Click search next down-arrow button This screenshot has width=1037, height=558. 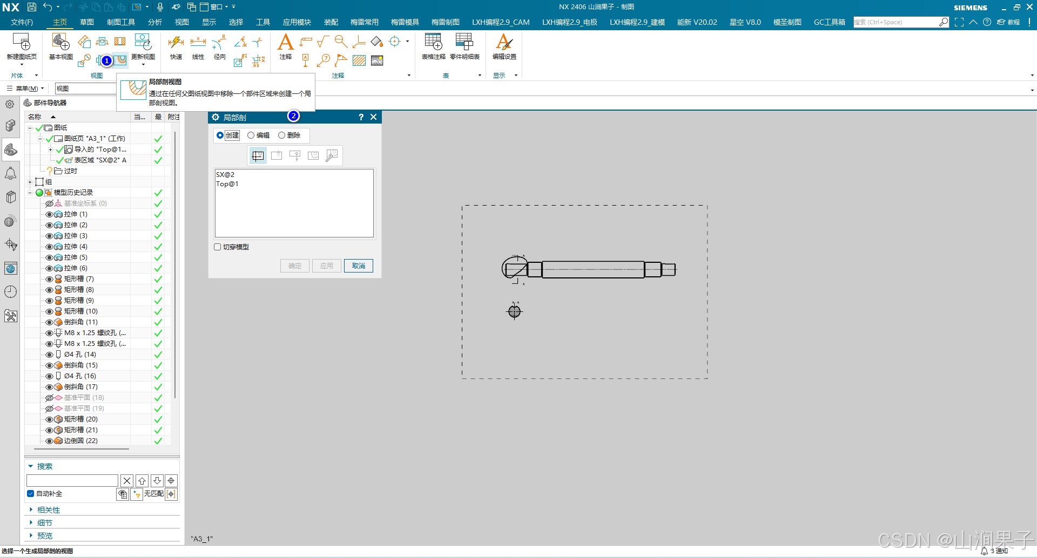click(x=157, y=480)
